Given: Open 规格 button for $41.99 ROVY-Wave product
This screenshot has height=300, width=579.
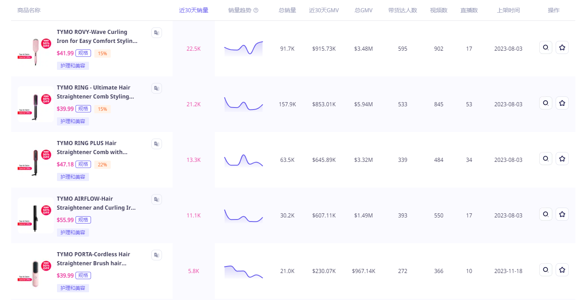Looking at the screenshot, I should pos(83,53).
